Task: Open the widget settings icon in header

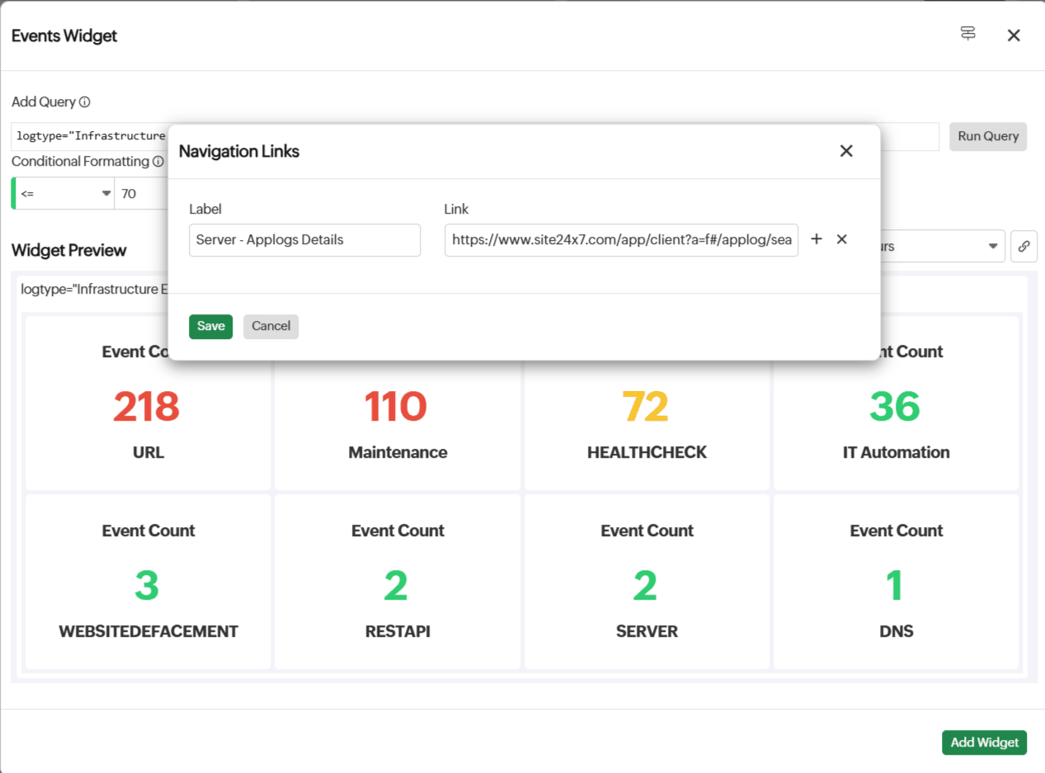Action: 968,34
